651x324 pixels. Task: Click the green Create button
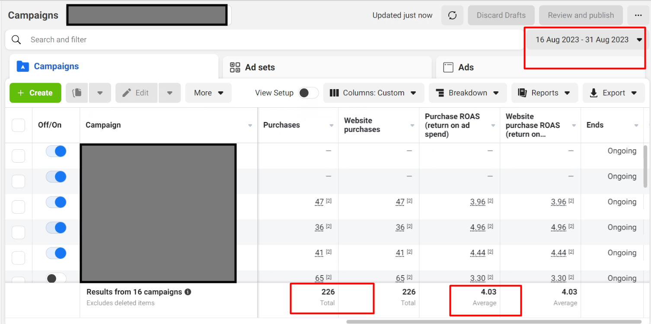coord(35,93)
